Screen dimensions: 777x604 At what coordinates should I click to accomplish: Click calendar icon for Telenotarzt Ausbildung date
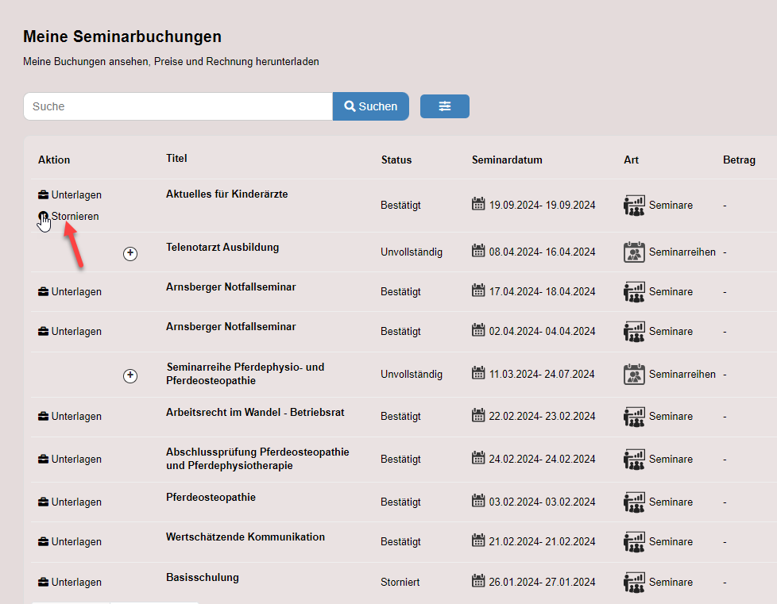478,251
